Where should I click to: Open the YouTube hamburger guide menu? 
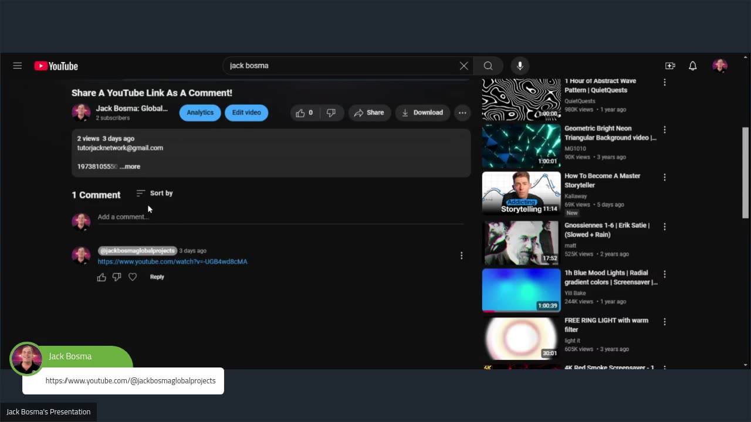click(18, 66)
